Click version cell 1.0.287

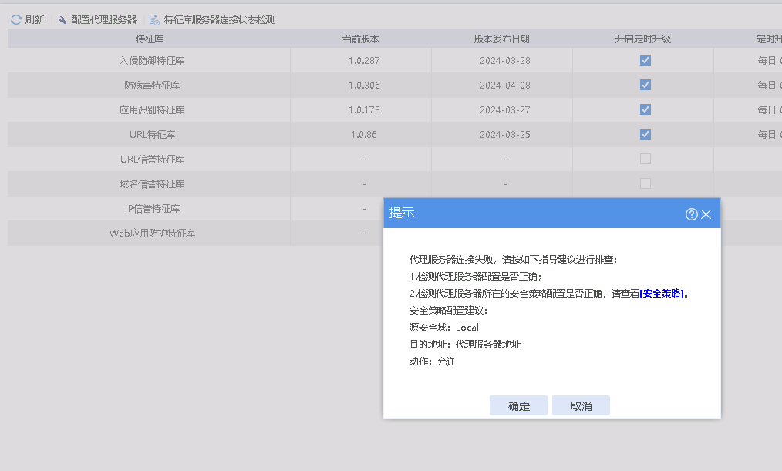[364, 60]
